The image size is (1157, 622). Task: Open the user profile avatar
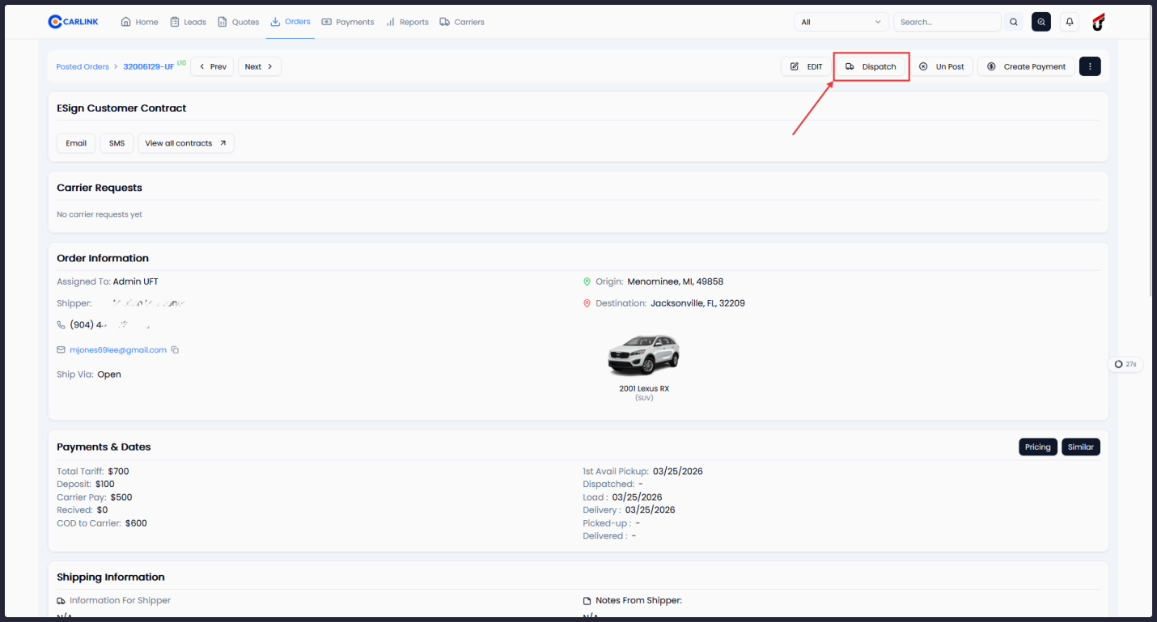click(x=1098, y=21)
